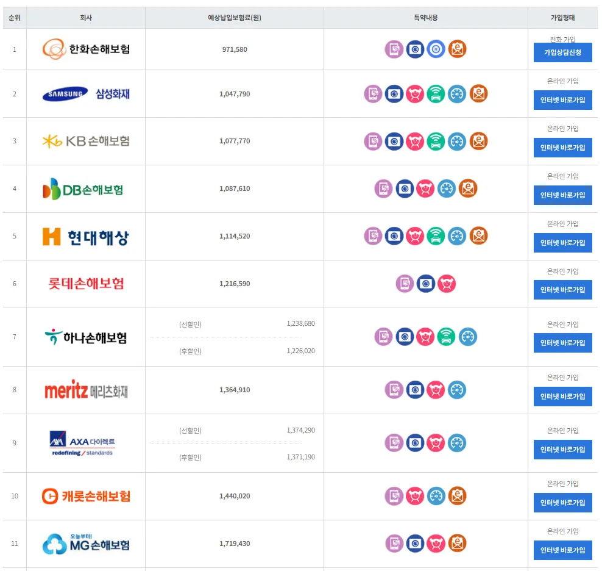
Task: Click the mobile discount icon in 현대해상 row
Action: (373, 236)
